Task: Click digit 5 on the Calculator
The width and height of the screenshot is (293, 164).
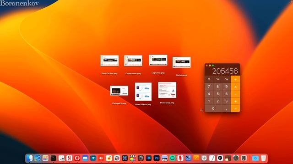Action: [x=218, y=94]
